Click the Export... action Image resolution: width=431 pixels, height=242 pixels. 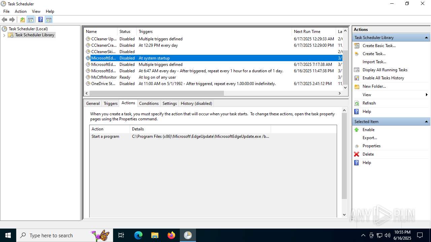370,138
